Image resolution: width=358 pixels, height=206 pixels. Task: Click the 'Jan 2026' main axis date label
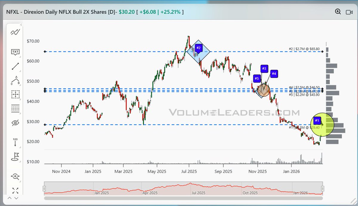pyautogui.click(x=291, y=171)
